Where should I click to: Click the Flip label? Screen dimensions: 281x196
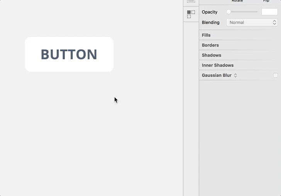coord(266,1)
